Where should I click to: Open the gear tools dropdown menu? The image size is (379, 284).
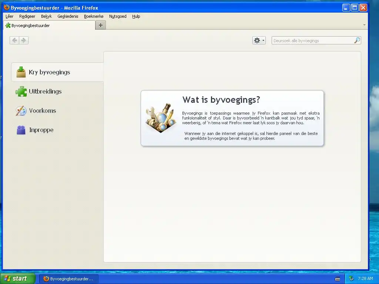click(x=259, y=40)
